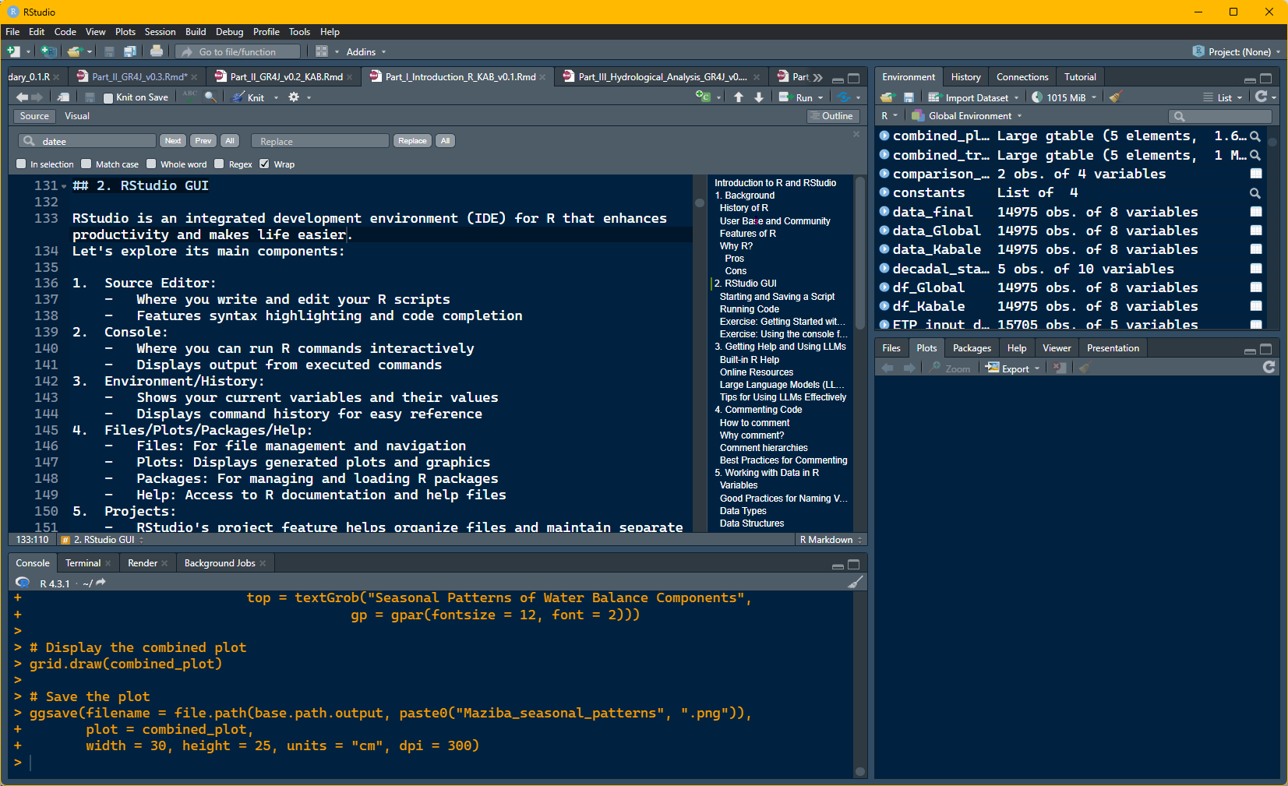Go to the previous chunk with up arrow
The height and width of the screenshot is (786, 1288).
(x=739, y=97)
